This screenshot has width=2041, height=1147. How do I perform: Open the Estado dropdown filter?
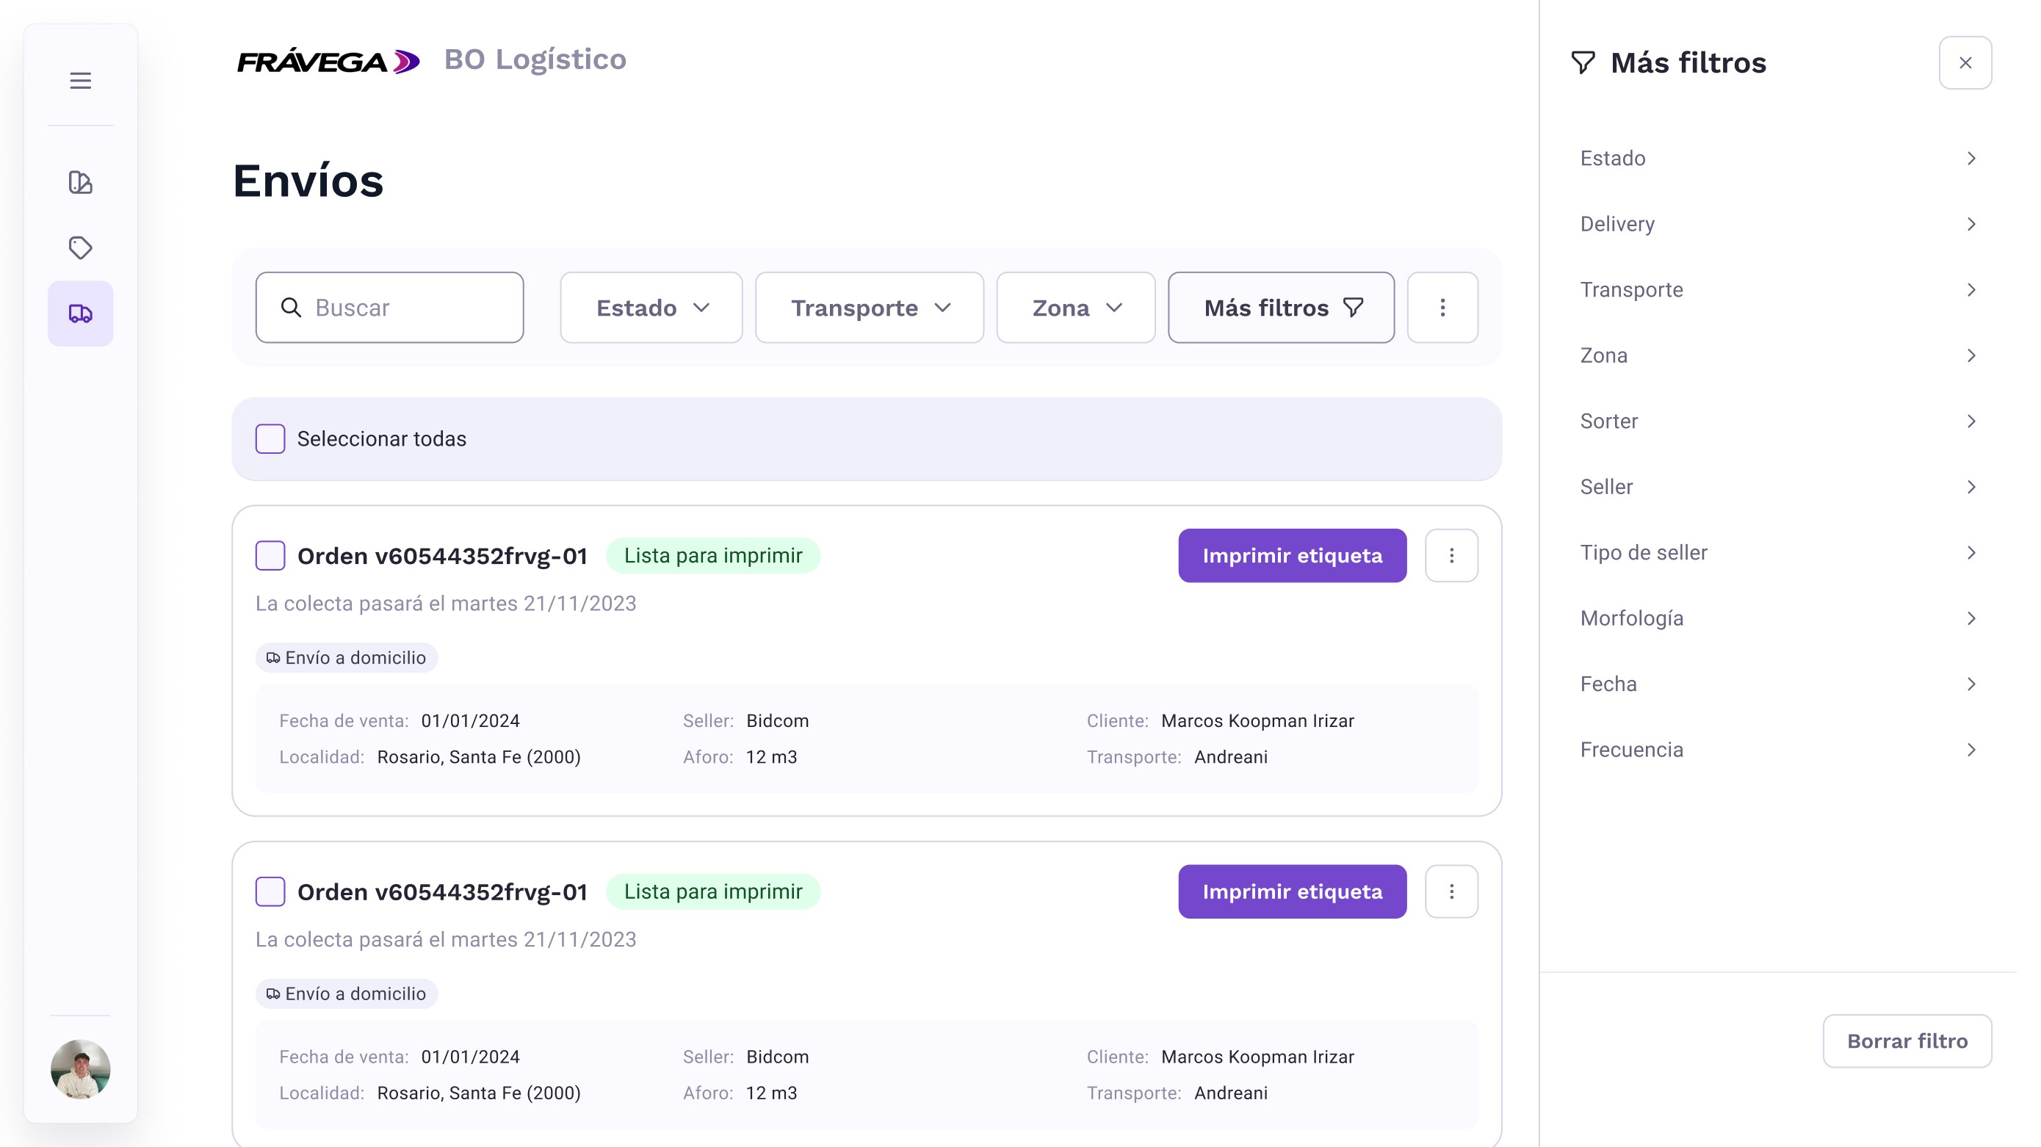tap(651, 308)
